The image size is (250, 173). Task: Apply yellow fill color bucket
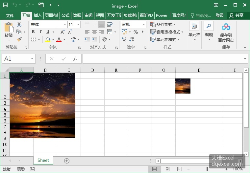(48, 39)
